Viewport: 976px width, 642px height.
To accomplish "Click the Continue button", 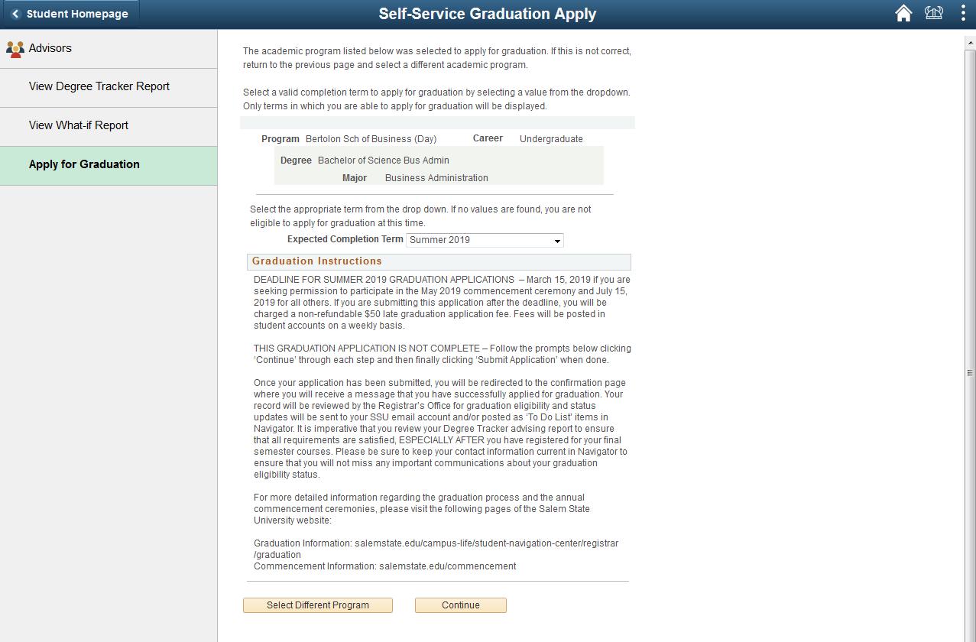I will coord(461,605).
